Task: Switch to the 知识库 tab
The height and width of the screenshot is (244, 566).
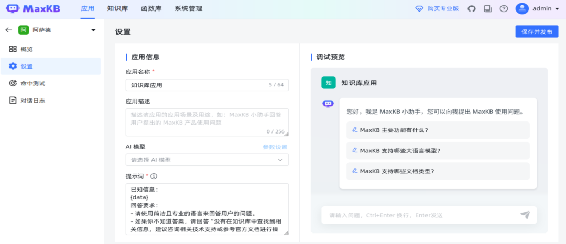Action: tap(118, 9)
